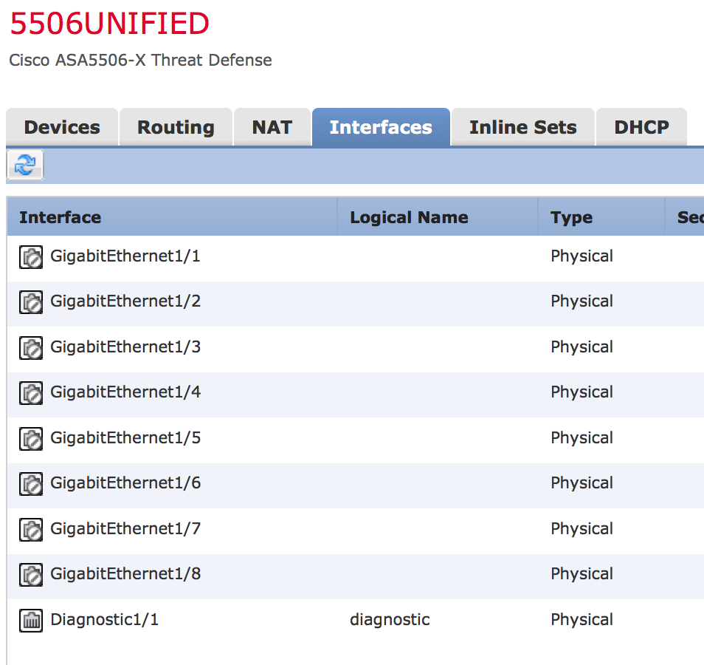Viewport: 704px width, 665px height.
Task: Switch to the Devices tab
Action: pos(62,127)
